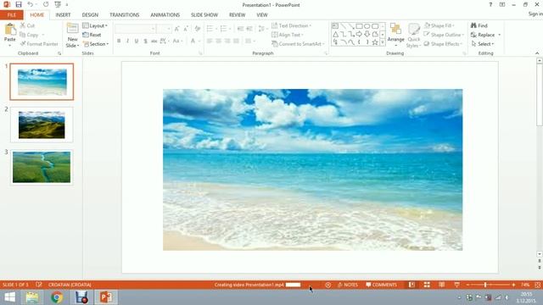Select the Triangle shape

click(x=336, y=34)
